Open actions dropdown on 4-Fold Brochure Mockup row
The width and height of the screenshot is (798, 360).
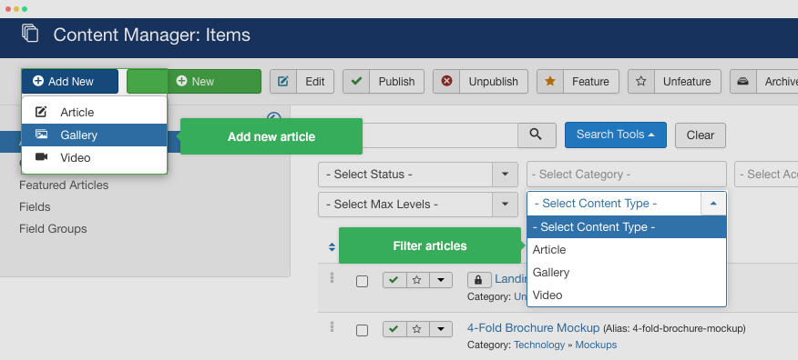point(441,329)
